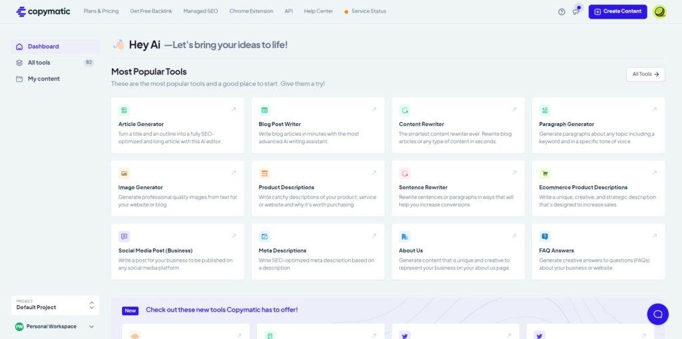Screen dimensions: 682x339
Task: Click the Sentence Rewriter open arrow
Action: click(x=514, y=172)
